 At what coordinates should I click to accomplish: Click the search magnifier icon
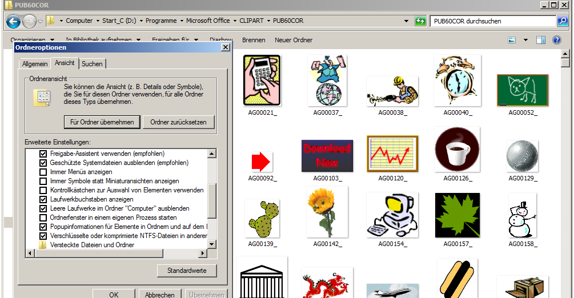[x=562, y=21]
